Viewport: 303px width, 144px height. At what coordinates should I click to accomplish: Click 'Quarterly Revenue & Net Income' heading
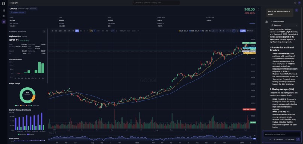pos(20,110)
